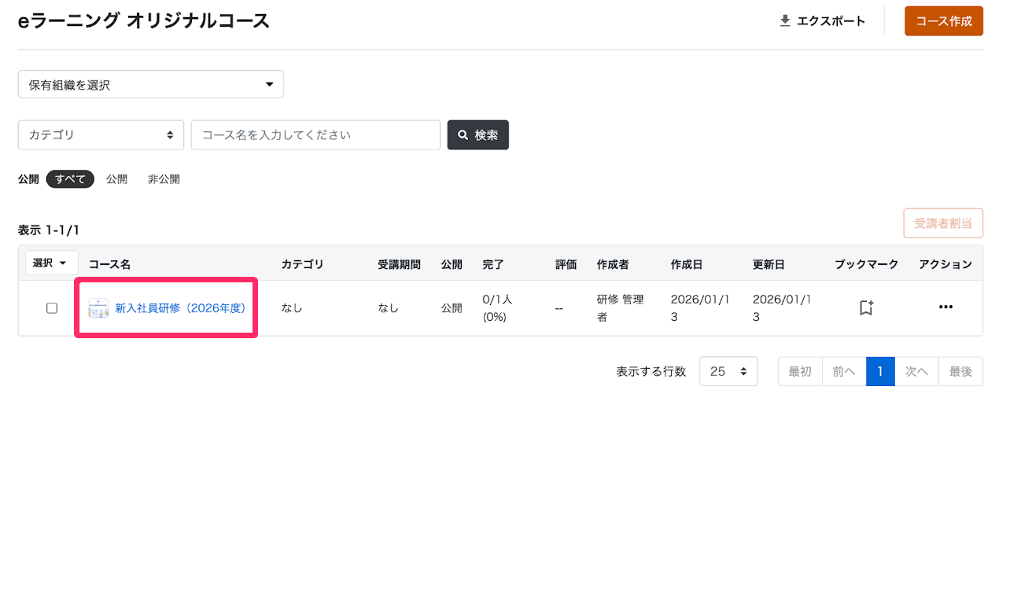Click the 作成日 column header
This screenshot has height=600, width=1010.
(x=687, y=264)
